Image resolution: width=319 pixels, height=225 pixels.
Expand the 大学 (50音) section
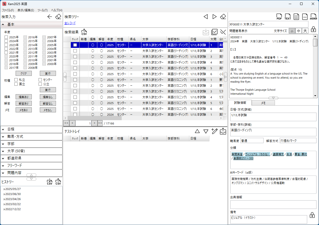coord(31,151)
